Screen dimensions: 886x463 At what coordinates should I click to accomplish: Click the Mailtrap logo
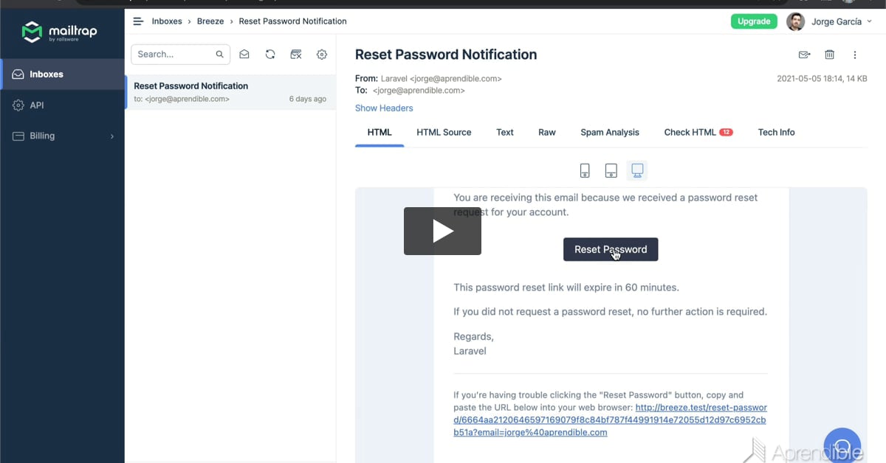[59, 32]
